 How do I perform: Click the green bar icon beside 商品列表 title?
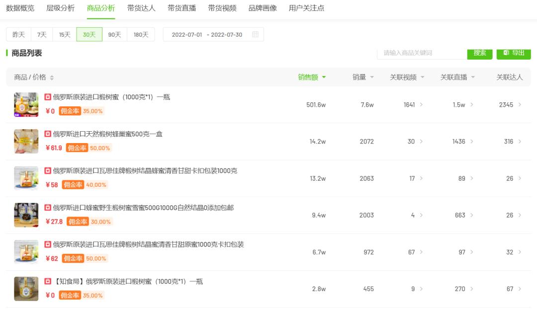pyautogui.click(x=5, y=54)
